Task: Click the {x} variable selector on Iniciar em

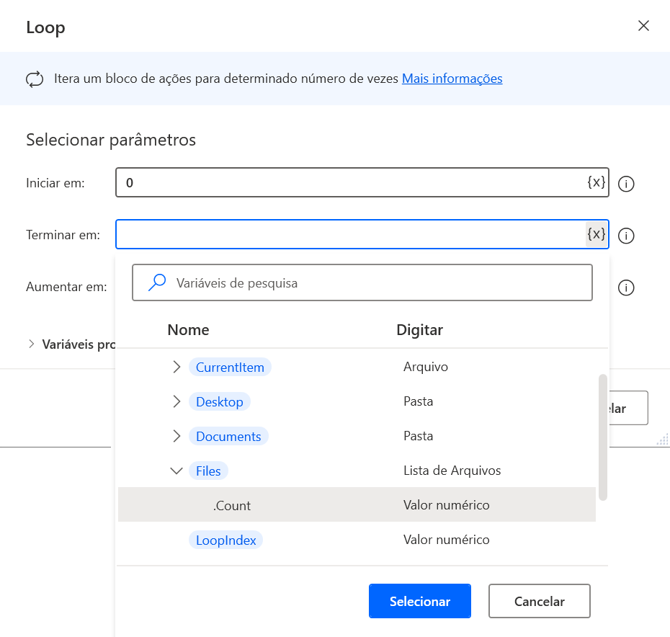Action: point(595,182)
